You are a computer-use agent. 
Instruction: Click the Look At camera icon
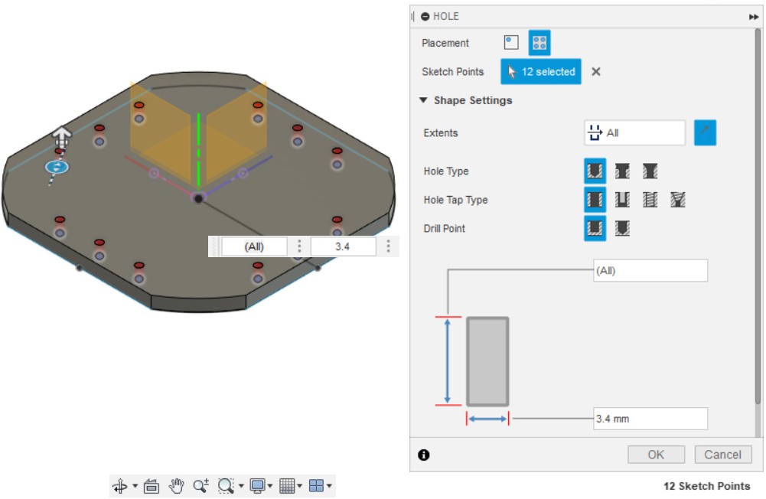(151, 485)
